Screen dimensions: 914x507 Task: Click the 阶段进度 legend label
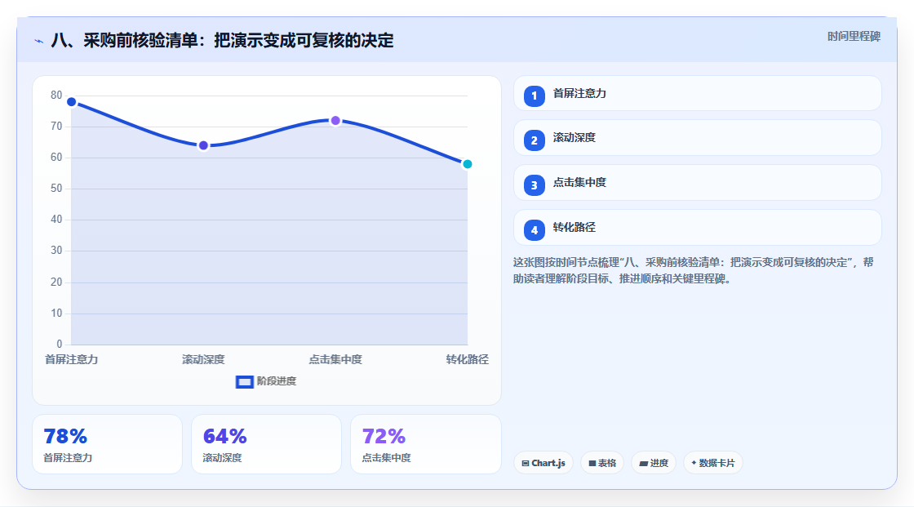coord(277,381)
